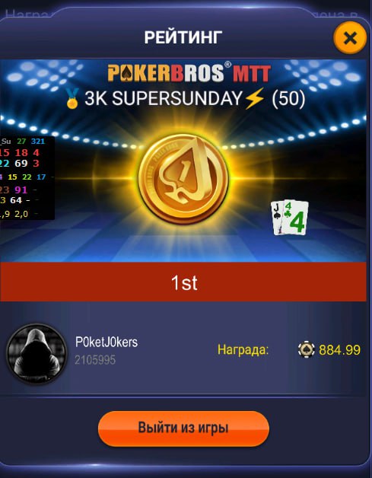372x478 pixels.
Task: Select the gold first-place coin
Action: (183, 179)
